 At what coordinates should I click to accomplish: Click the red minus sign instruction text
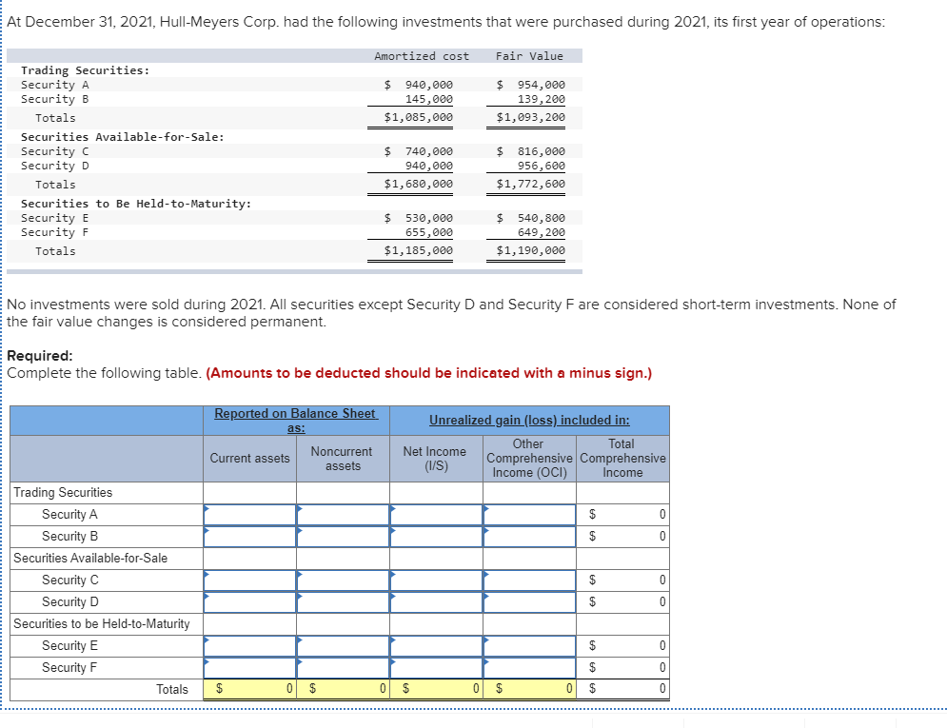(429, 373)
